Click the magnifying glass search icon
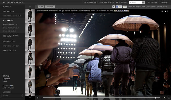Image resolution: width=171 pixels, height=100 pixels. (x=143, y=2)
